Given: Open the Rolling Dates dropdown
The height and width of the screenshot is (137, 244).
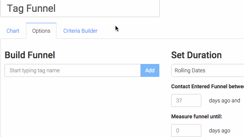Looking at the screenshot, I should (x=207, y=70).
